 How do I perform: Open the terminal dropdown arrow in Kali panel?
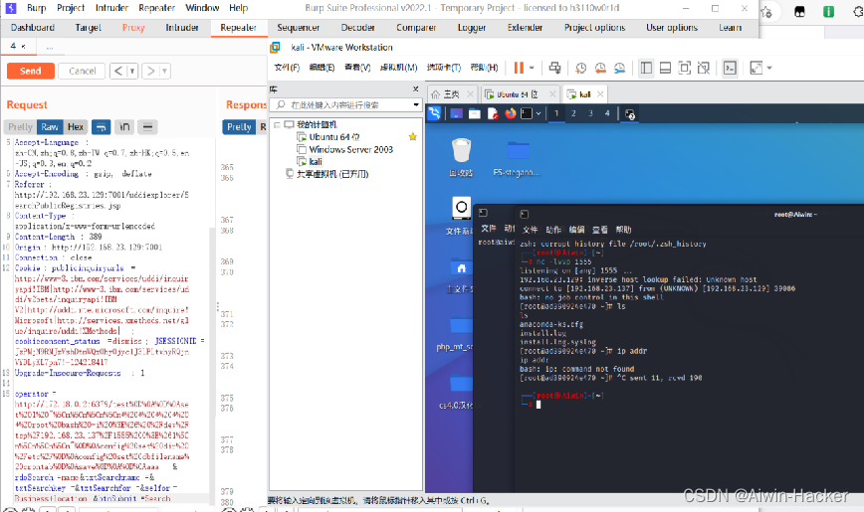(539, 113)
